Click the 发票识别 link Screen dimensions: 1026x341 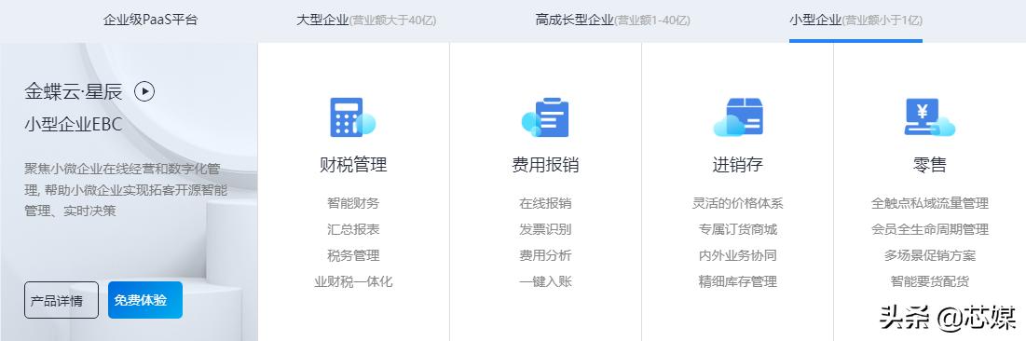tap(545, 229)
